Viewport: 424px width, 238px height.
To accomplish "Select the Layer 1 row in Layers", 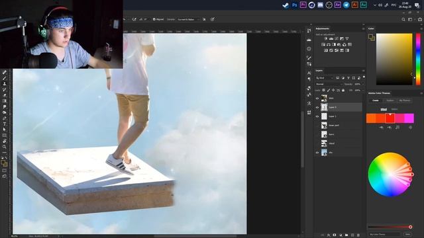I will tap(339, 116).
